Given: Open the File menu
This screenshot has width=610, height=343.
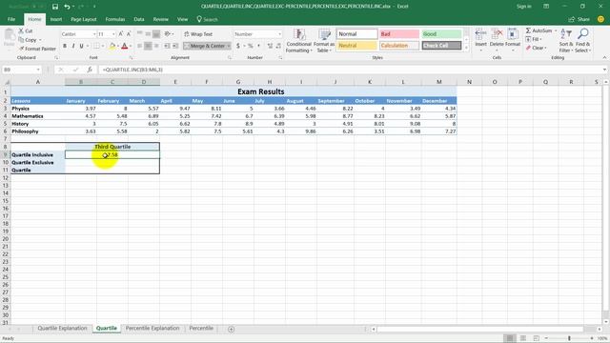Looking at the screenshot, I should click(x=11, y=19).
